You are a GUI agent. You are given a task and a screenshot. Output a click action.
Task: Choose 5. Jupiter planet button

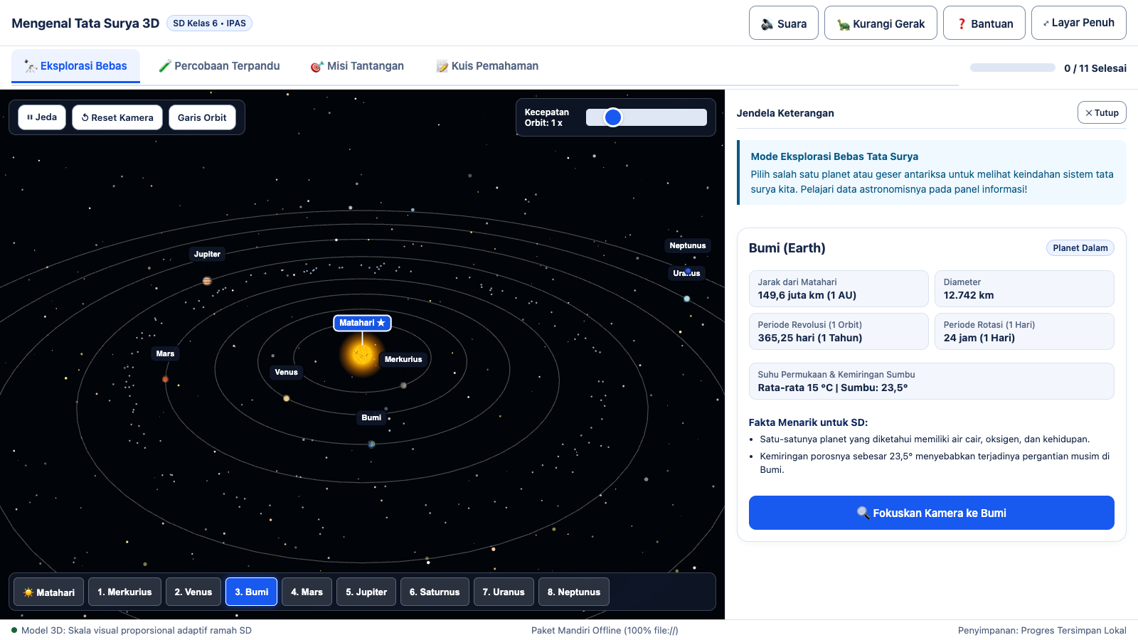(366, 592)
